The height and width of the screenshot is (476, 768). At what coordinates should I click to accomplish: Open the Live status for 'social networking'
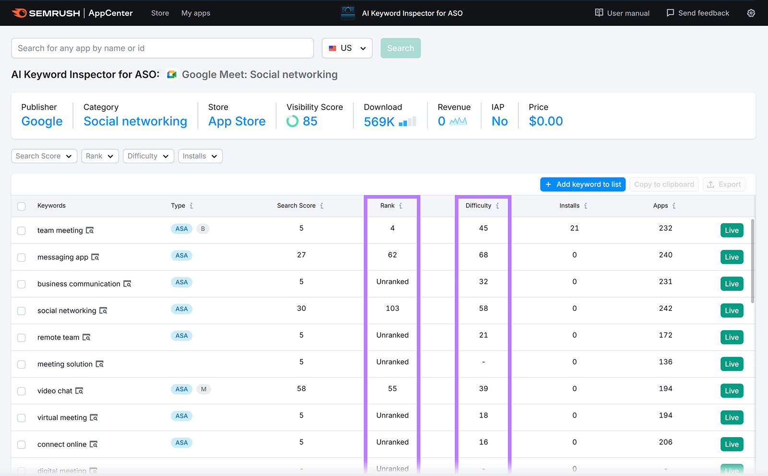click(731, 310)
